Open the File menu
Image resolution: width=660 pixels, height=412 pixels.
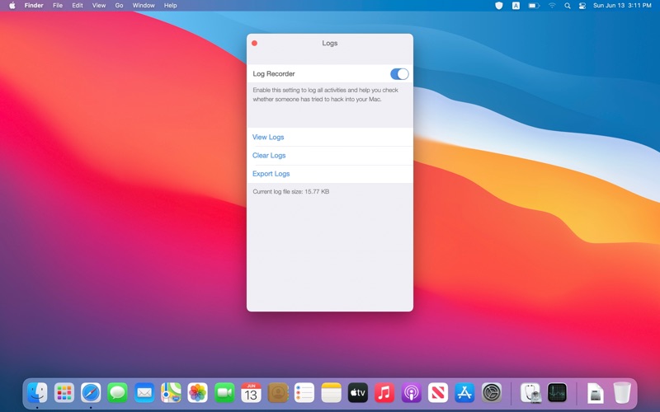[58, 6]
